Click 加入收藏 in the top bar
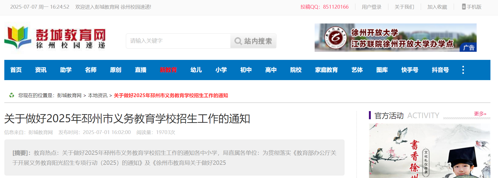498x178 pixels. pyautogui.click(x=437, y=7)
